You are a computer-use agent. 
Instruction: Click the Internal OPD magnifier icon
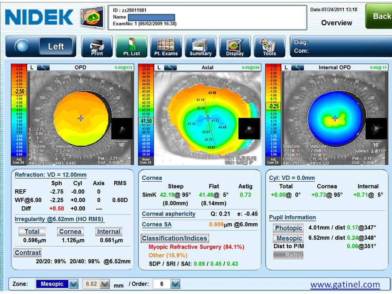[x=297, y=67]
